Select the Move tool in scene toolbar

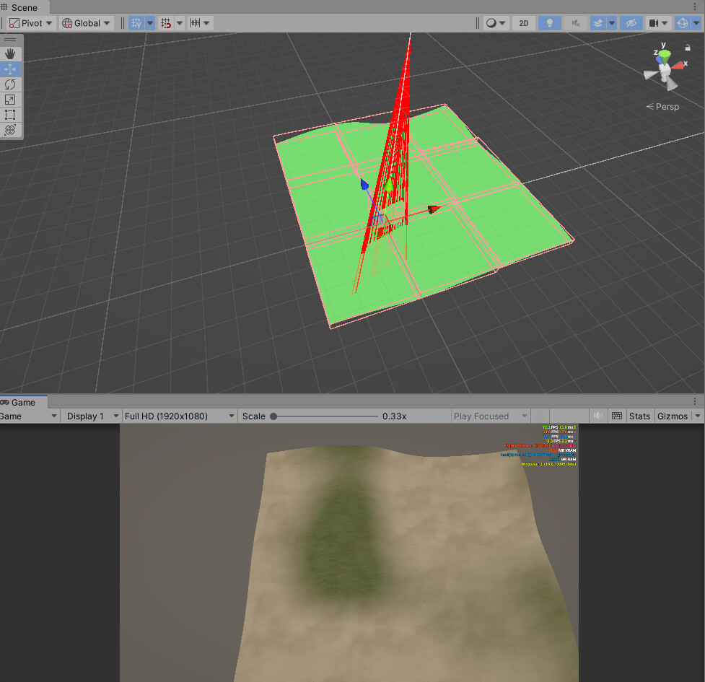tap(10, 69)
